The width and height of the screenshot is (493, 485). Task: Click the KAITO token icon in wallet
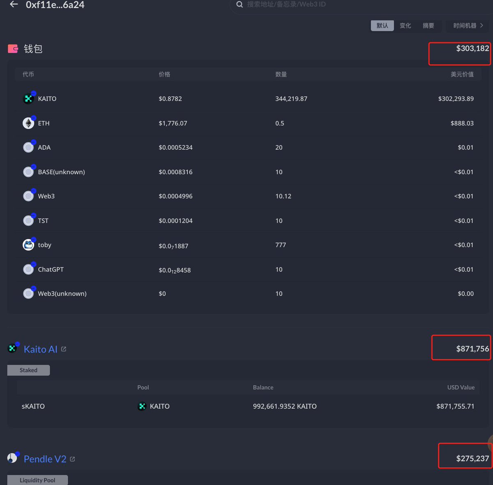click(x=28, y=99)
